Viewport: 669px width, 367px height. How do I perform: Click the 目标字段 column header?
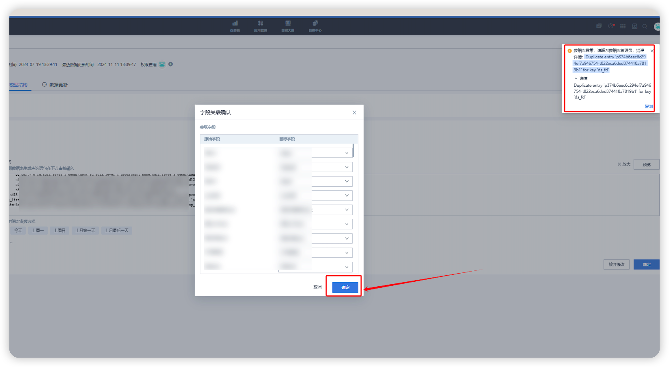pyautogui.click(x=287, y=139)
